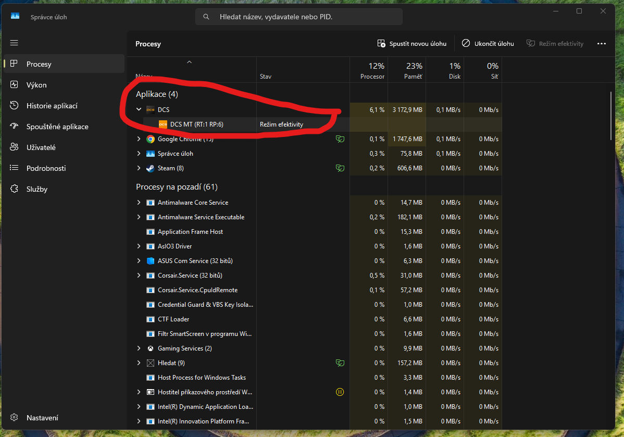This screenshot has width=624, height=437.
Task: Sort by Procesor 12% column header
Action: (369, 70)
